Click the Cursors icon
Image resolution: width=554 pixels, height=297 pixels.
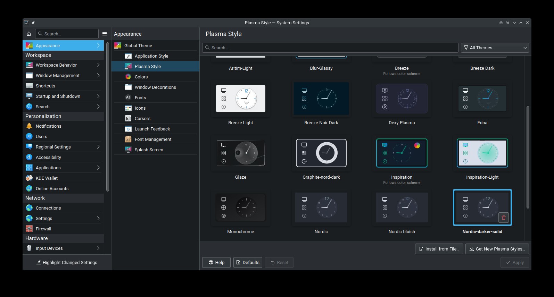tap(128, 118)
